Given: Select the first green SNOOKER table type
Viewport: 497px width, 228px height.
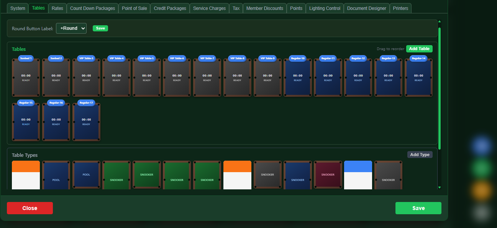Looking at the screenshot, I should click(116, 174).
